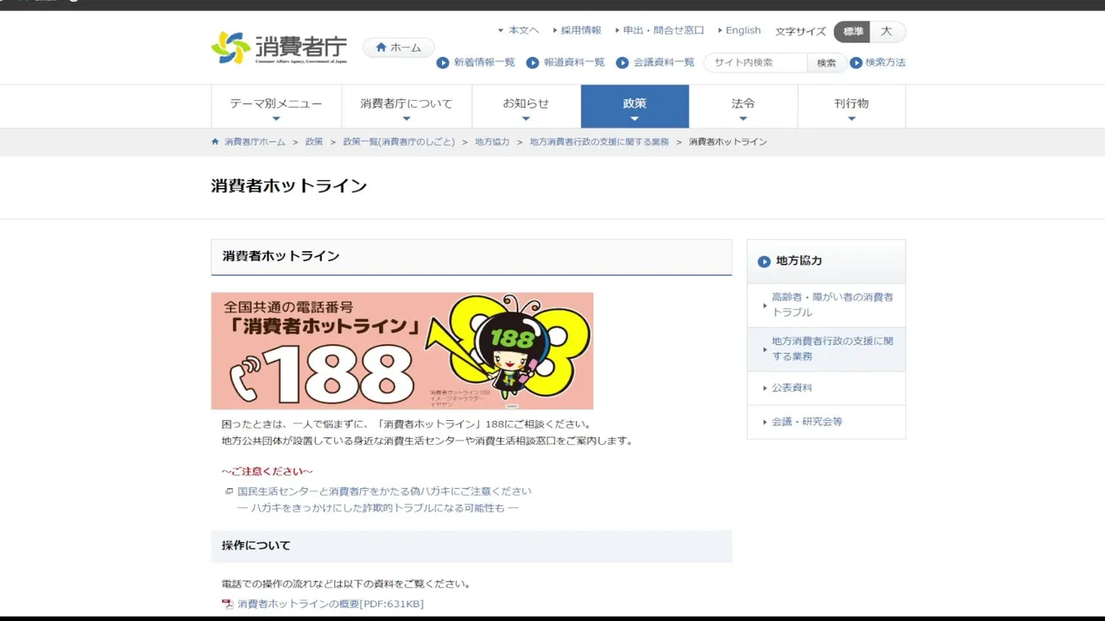Expand the 法令 menu
1105x621 pixels.
tap(743, 106)
